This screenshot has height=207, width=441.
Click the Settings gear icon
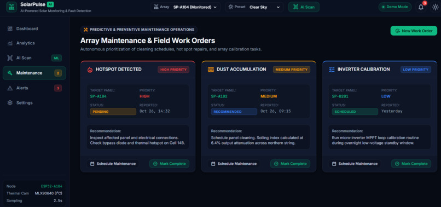10,103
